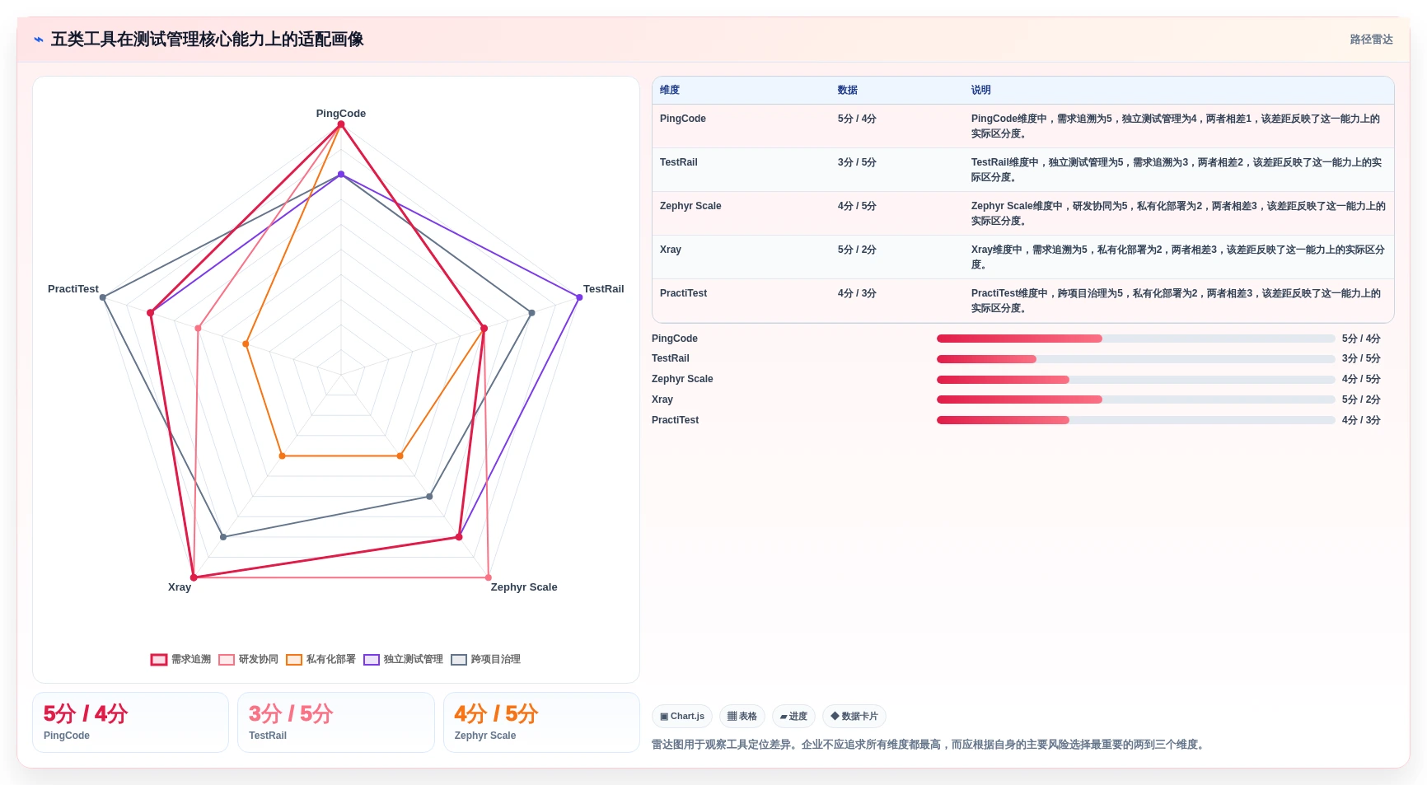Click the Xray progress bar
The width and height of the screenshot is (1427, 785).
1135,400
